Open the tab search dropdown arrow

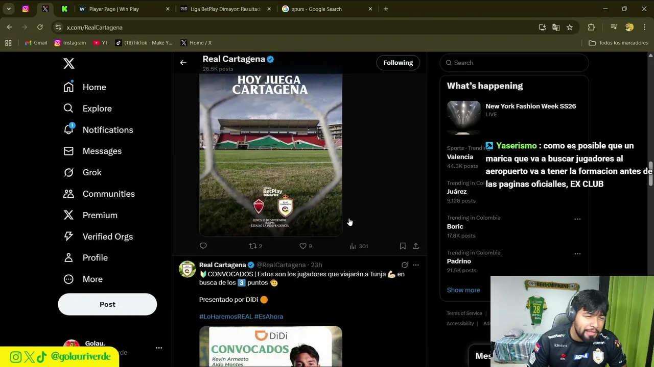coord(9,9)
